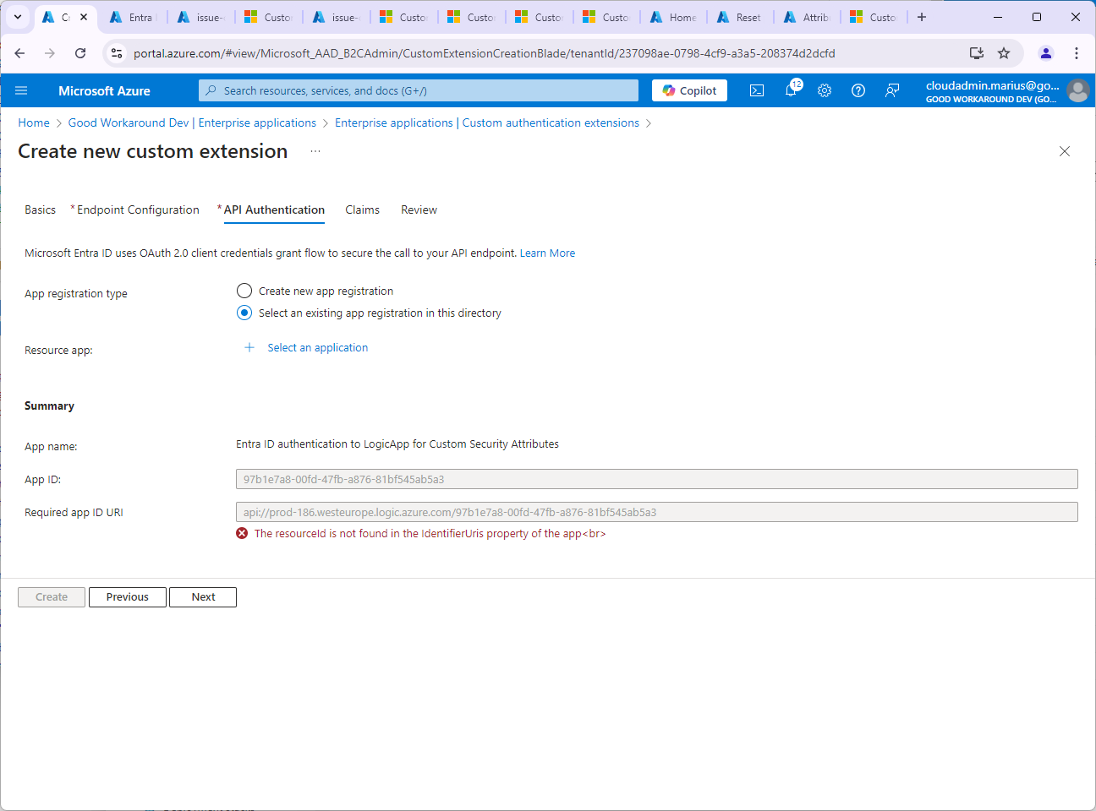The width and height of the screenshot is (1096, 811).
Task: Switch to the Claims tab
Action: tap(362, 210)
